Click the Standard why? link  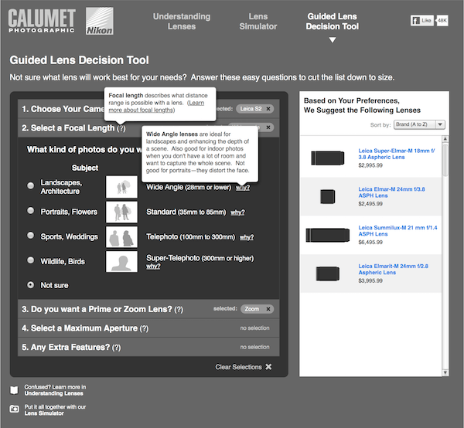click(237, 212)
